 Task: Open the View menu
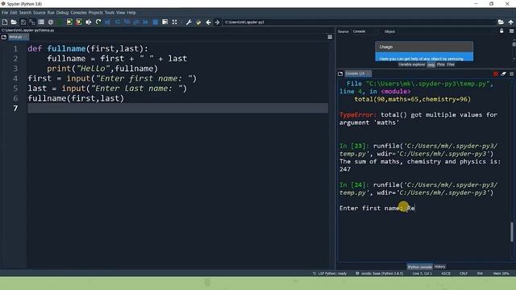pyautogui.click(x=120, y=13)
